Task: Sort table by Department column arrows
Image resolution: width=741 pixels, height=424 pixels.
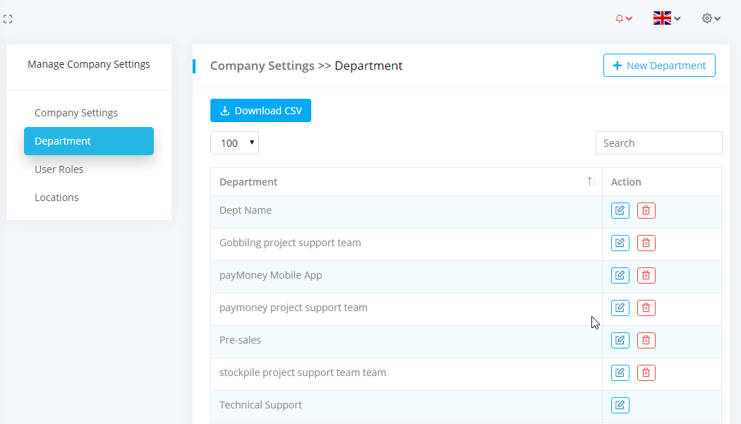Action: (591, 182)
